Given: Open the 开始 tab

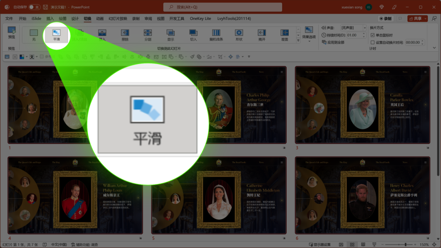Looking at the screenshot, I should pyautogui.click(x=22, y=18).
